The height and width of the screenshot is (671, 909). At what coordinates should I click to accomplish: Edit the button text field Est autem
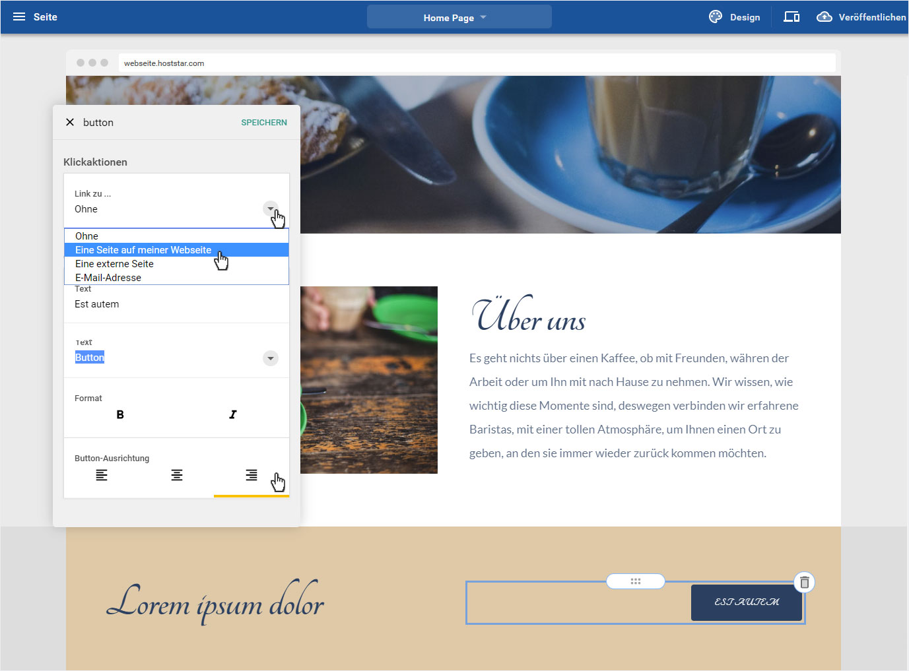click(176, 304)
